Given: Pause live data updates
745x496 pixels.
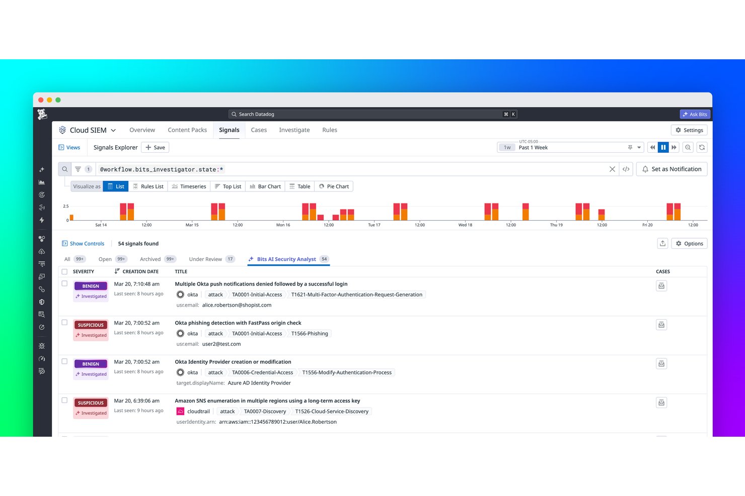Looking at the screenshot, I should (x=663, y=147).
